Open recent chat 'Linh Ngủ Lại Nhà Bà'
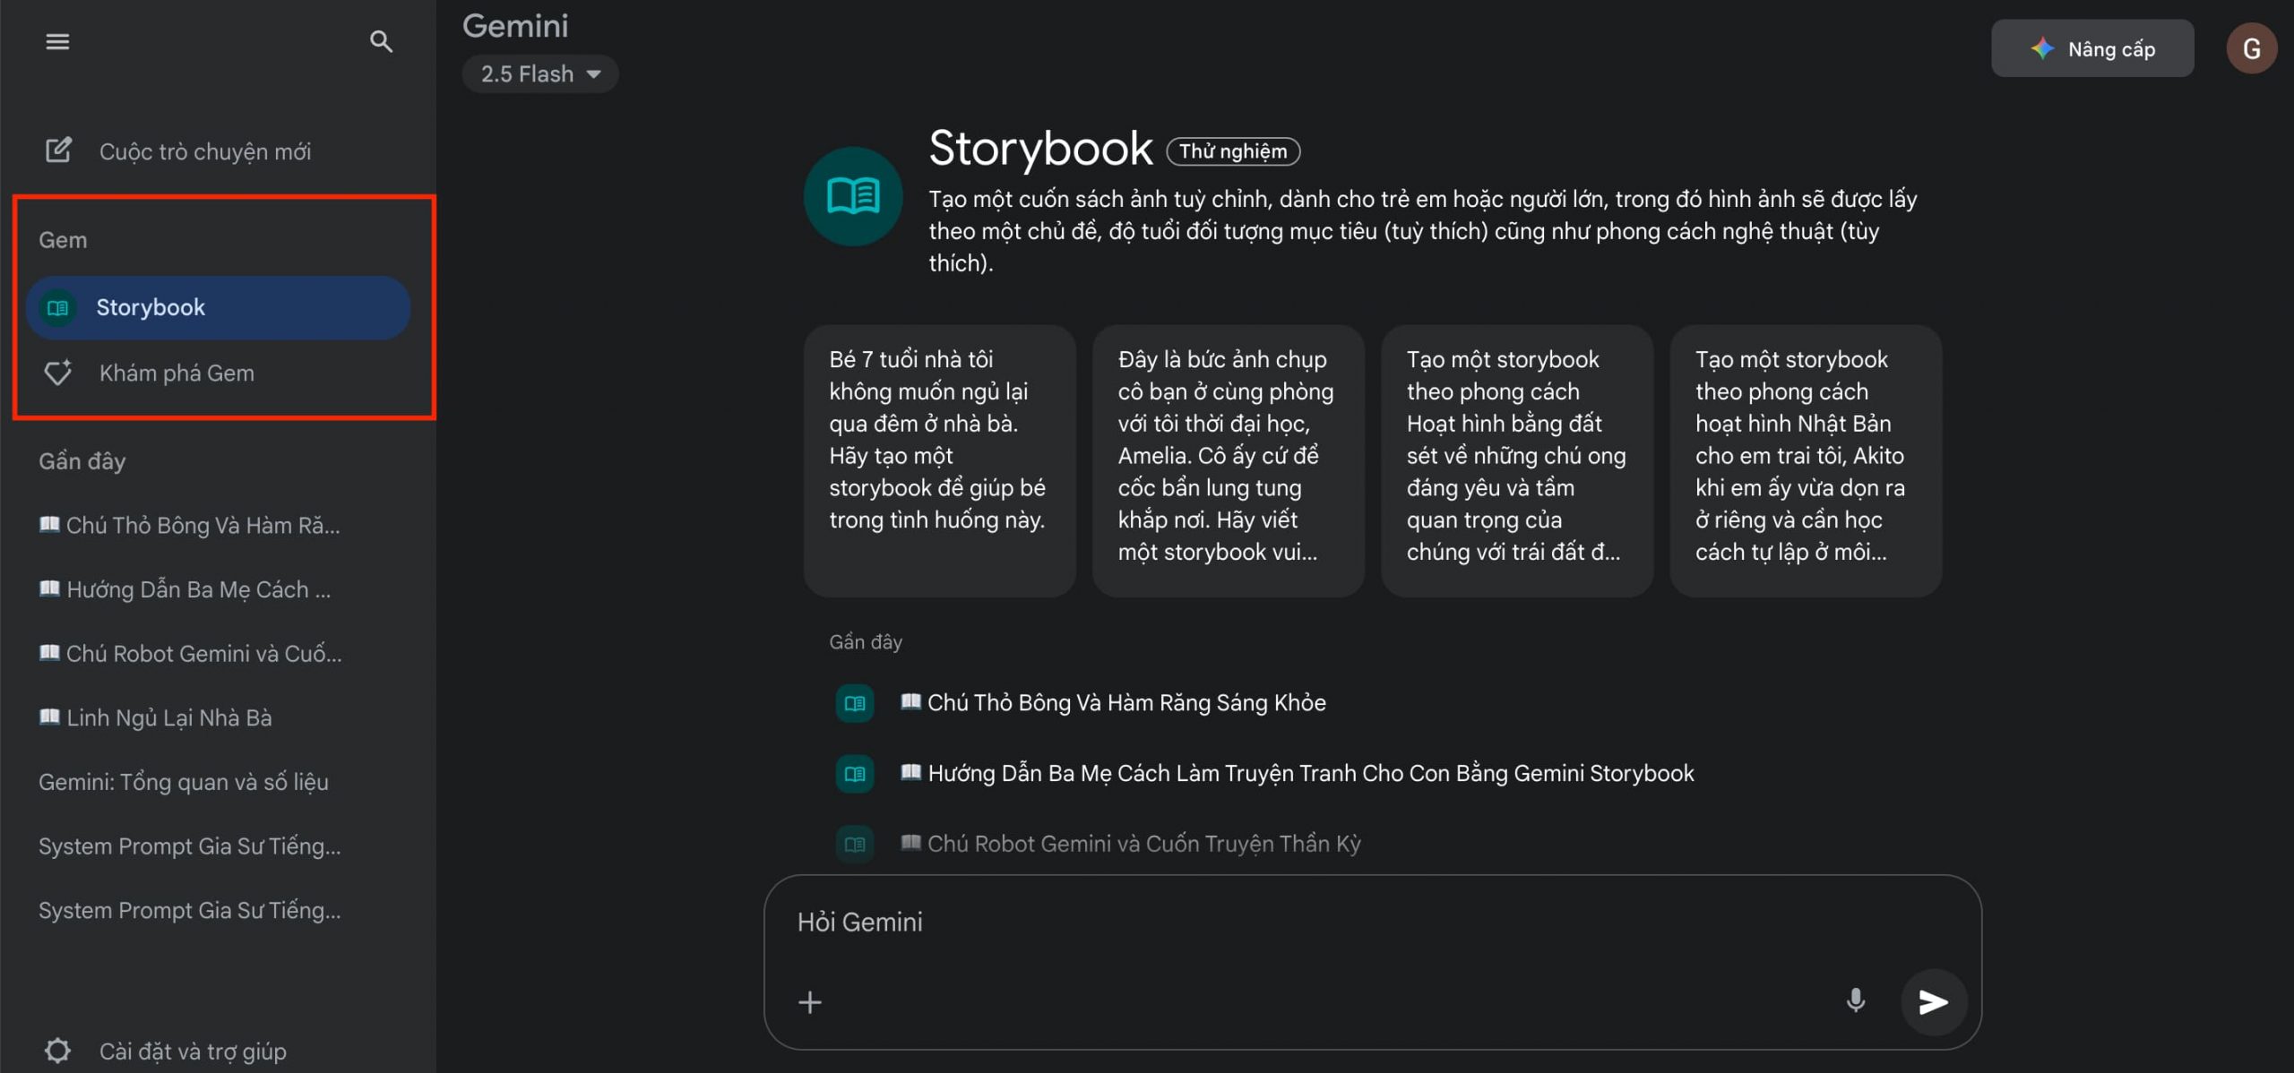This screenshot has height=1073, width=2294. pos(155,717)
